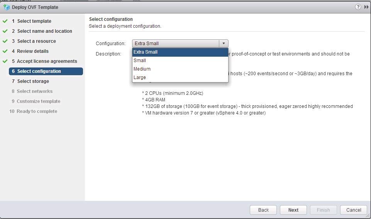Click the double-arrow expand icon in title bar
The width and height of the screenshot is (371, 219).
coord(366,7)
